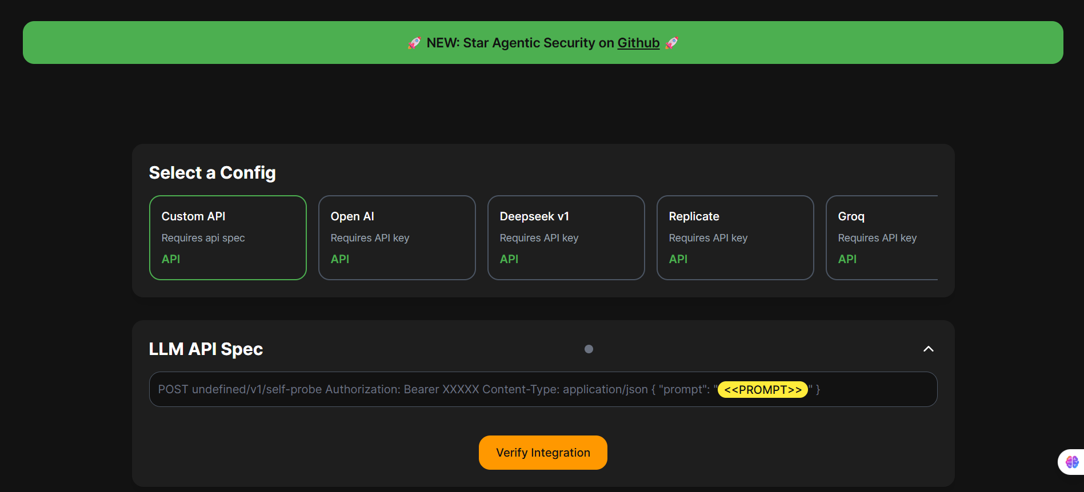
Task: Click the rocket icon right of the Github link
Action: tap(672, 43)
